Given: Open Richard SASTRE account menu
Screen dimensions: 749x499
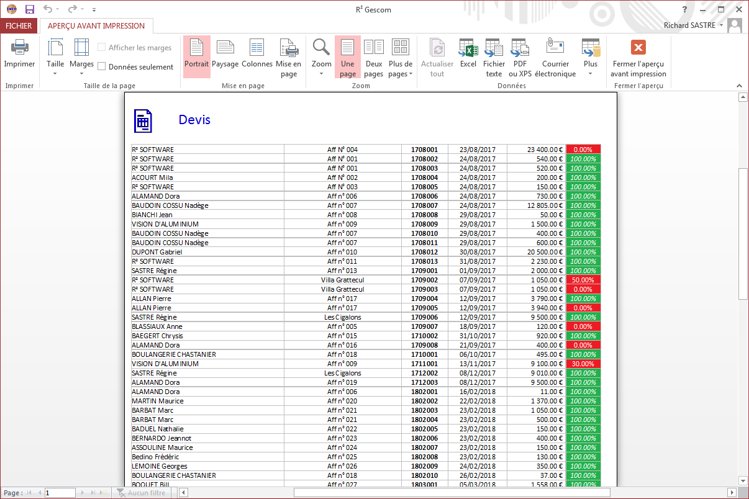Looking at the screenshot, I should coord(693,25).
